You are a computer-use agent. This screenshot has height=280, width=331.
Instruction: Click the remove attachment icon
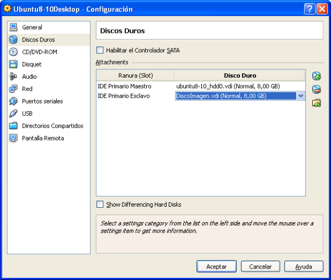coord(316,89)
